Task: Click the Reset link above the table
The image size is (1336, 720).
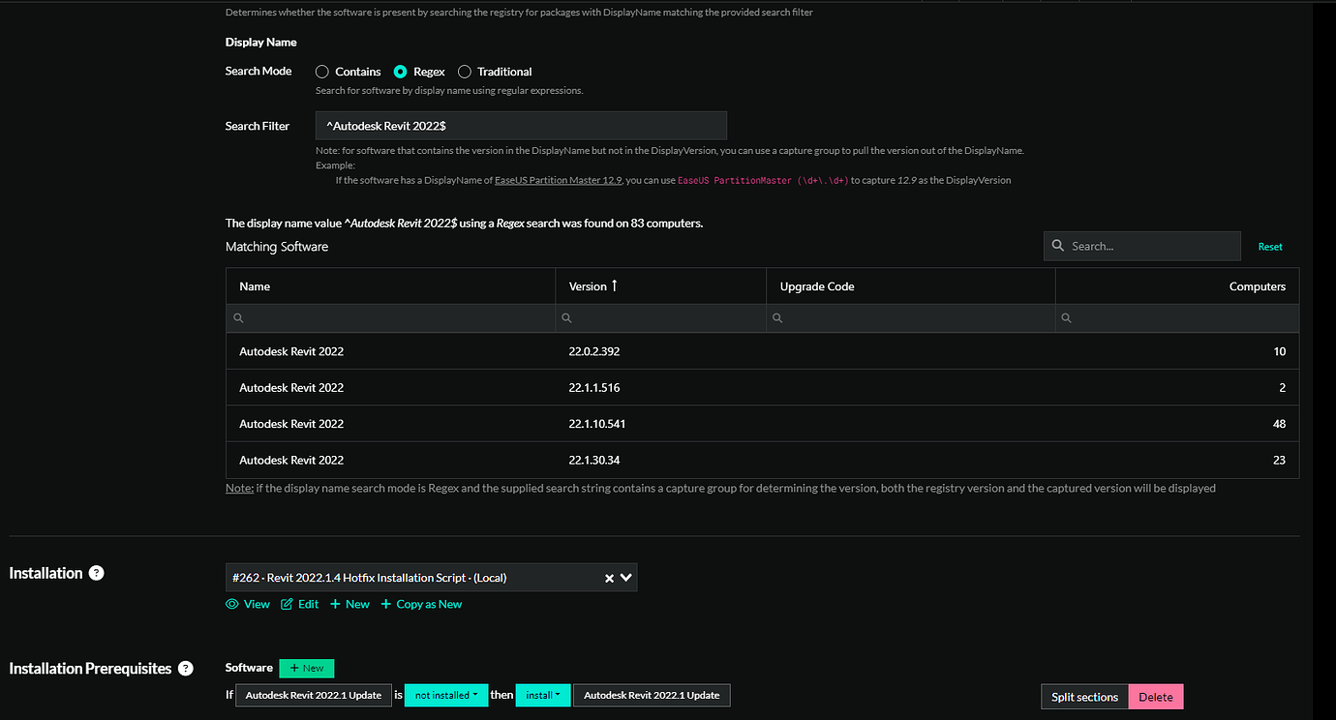Action: 1270,246
